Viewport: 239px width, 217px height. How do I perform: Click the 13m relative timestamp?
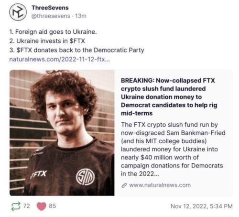(81, 16)
